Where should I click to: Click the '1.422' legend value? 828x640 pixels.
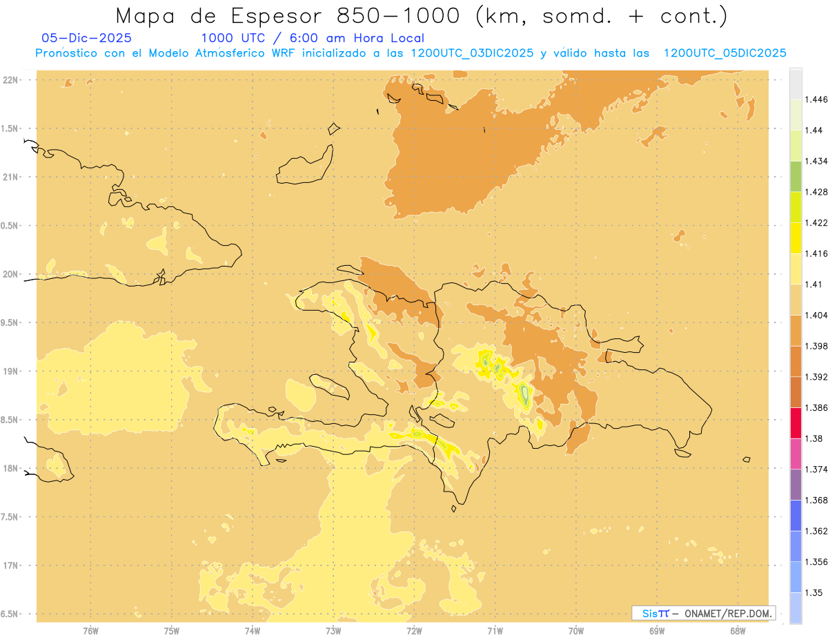click(818, 223)
